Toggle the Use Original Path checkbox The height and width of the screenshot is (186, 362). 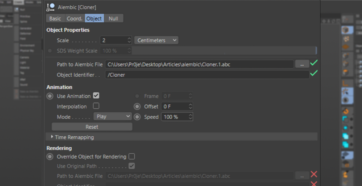click(x=131, y=166)
